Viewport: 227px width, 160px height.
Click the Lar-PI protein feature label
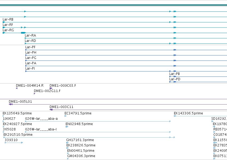coord(30,69)
